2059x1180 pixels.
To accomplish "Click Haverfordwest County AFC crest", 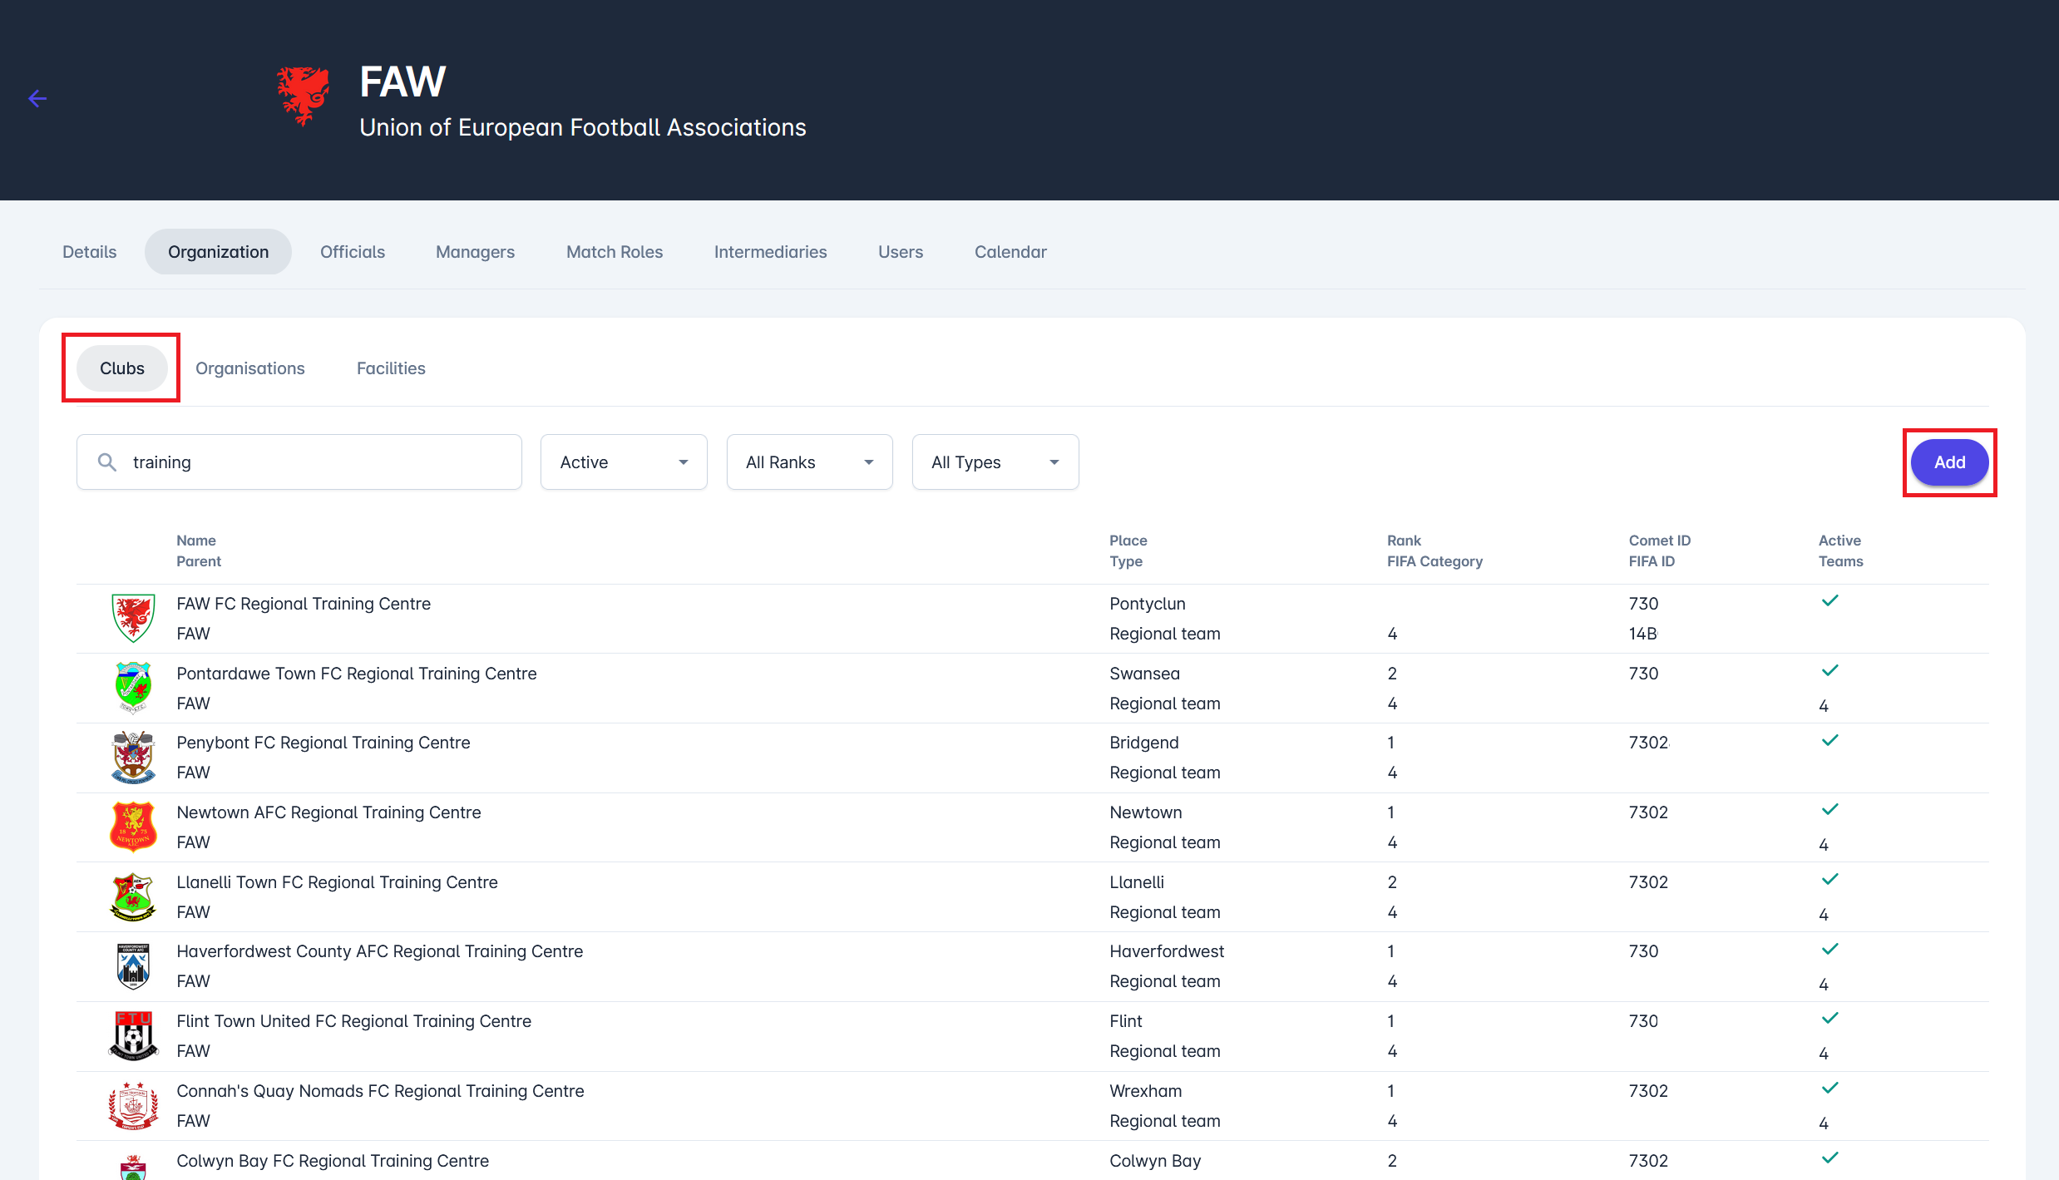I will tap(133, 966).
